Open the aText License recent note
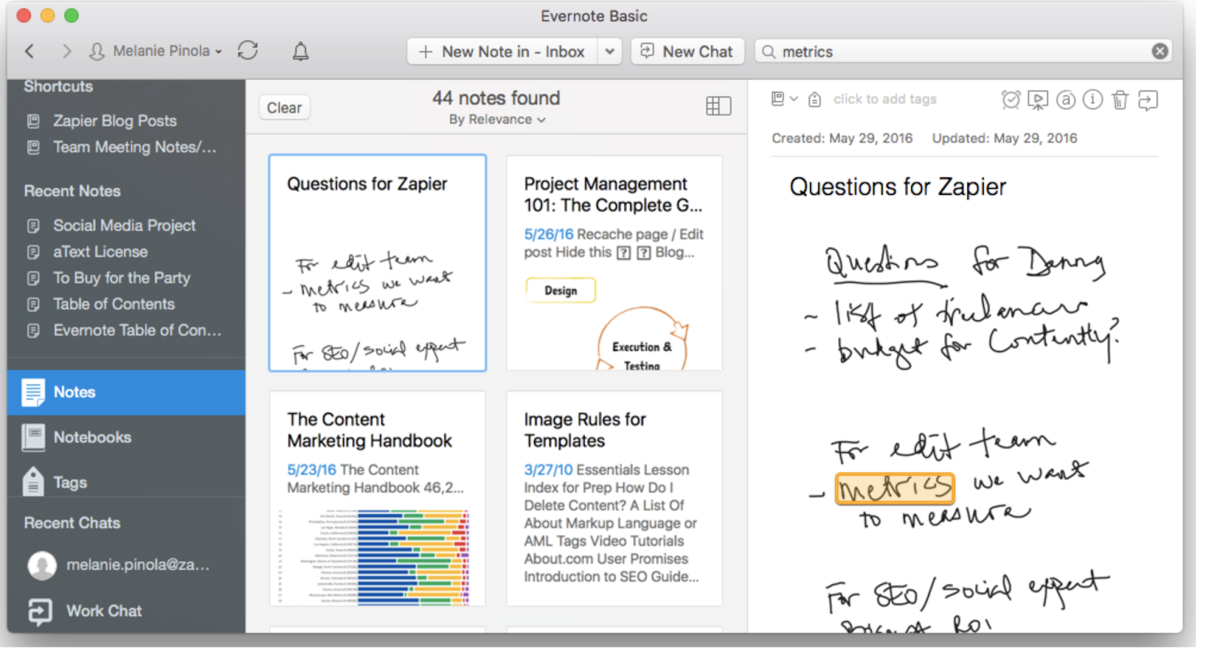This screenshot has height=671, width=1209. coord(100,252)
